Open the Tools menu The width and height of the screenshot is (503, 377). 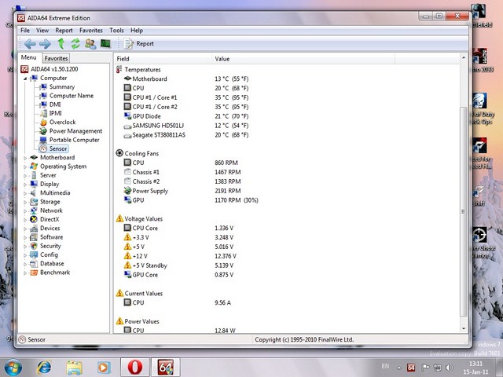pyautogui.click(x=116, y=31)
